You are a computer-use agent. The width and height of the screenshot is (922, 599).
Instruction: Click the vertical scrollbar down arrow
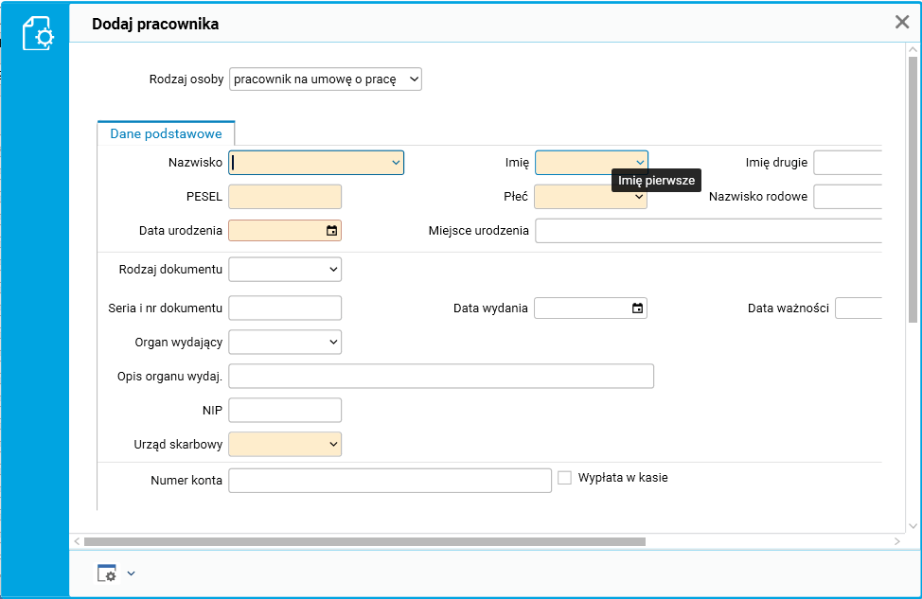913,526
